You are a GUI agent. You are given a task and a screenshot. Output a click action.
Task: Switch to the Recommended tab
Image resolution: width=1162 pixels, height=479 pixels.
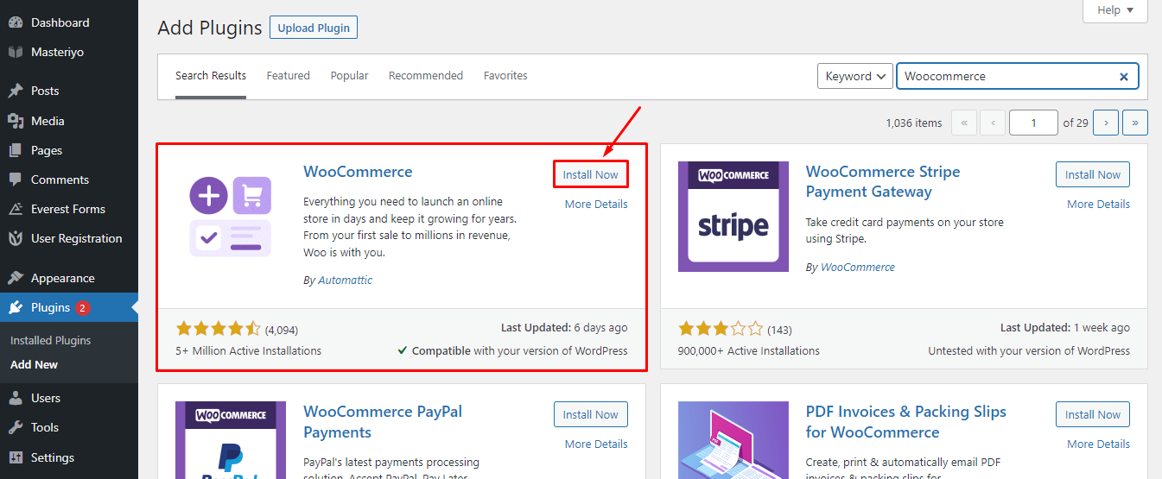coord(426,76)
